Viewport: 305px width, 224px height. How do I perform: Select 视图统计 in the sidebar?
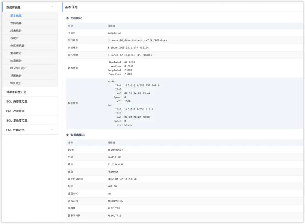[x=16, y=76]
